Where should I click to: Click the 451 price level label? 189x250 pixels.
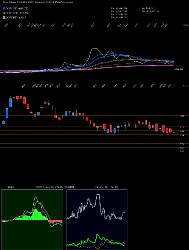tap(182, 131)
